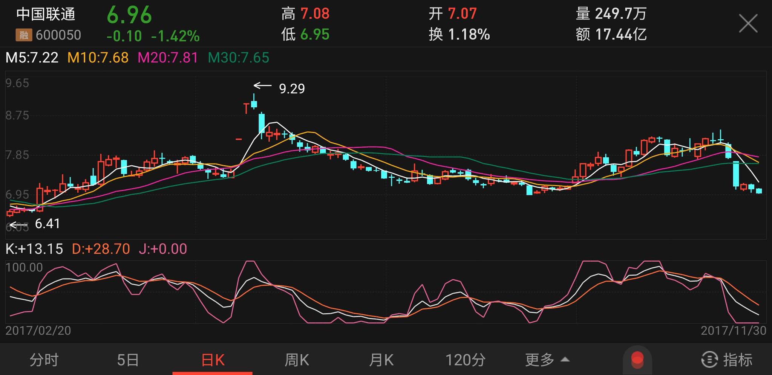
Task: Switch to the 5日 tab
Action: point(128,360)
